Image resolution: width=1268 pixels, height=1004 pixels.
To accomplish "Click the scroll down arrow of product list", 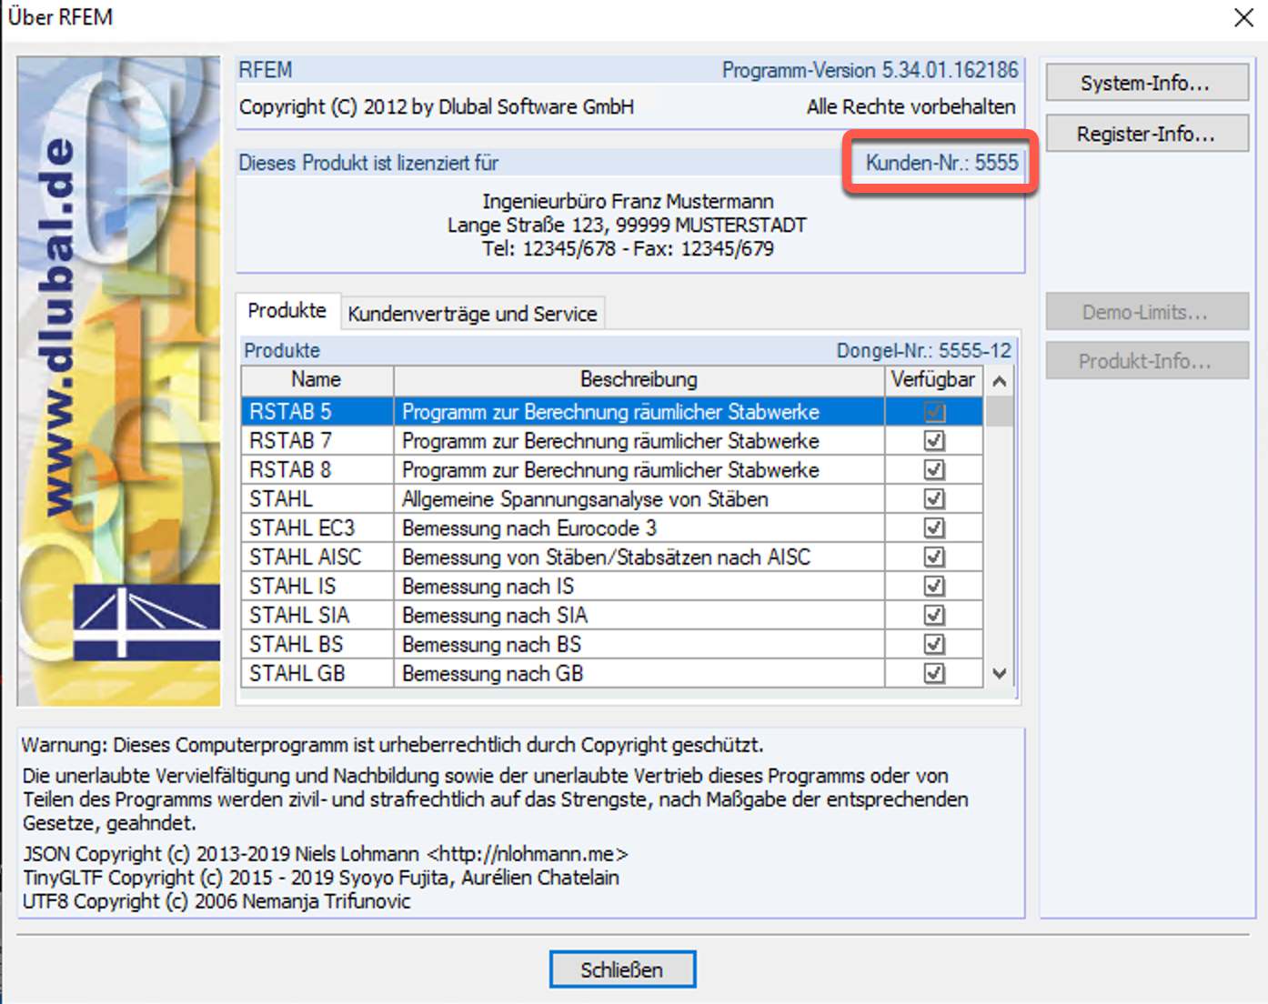I will pos(999,674).
